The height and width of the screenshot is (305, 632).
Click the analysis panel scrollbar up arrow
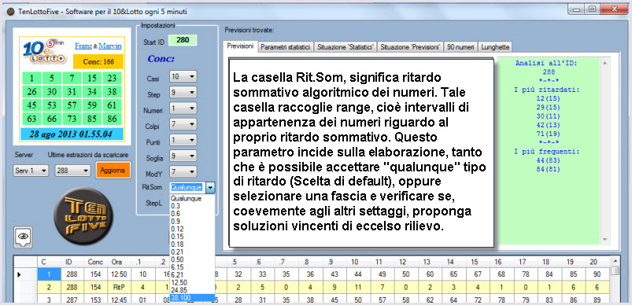coord(604,63)
